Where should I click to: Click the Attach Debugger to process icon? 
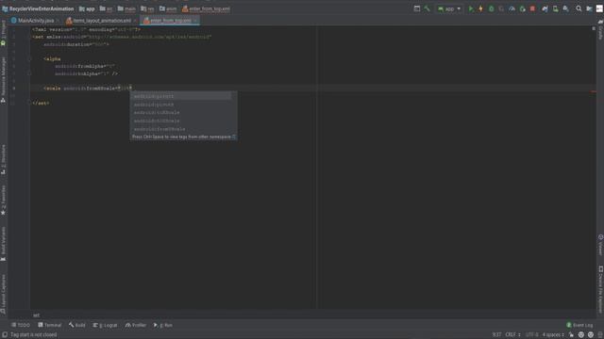522,8
